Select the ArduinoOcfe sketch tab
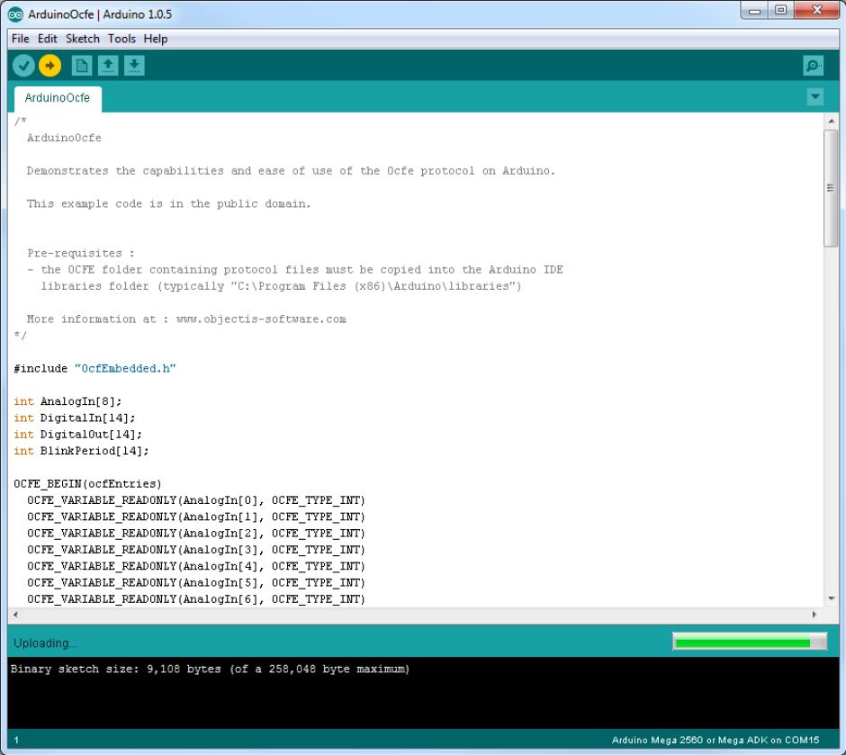 tap(58, 99)
